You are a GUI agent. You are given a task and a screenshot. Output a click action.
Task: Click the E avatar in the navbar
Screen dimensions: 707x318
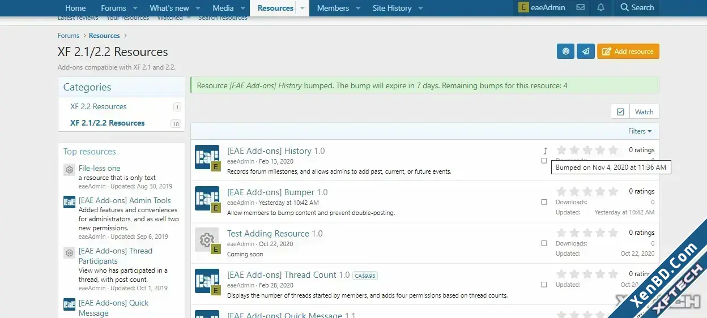(523, 8)
